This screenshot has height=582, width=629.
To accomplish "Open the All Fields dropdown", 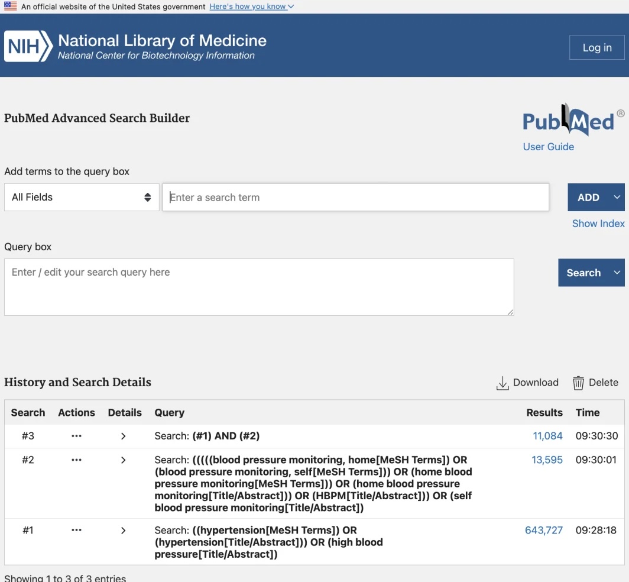I will (82, 197).
